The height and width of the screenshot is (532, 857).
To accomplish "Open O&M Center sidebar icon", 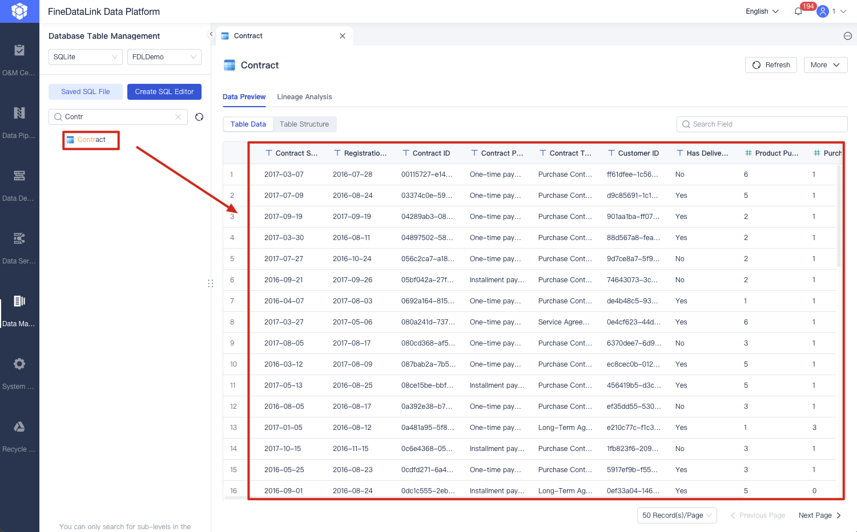I will 19,50.
